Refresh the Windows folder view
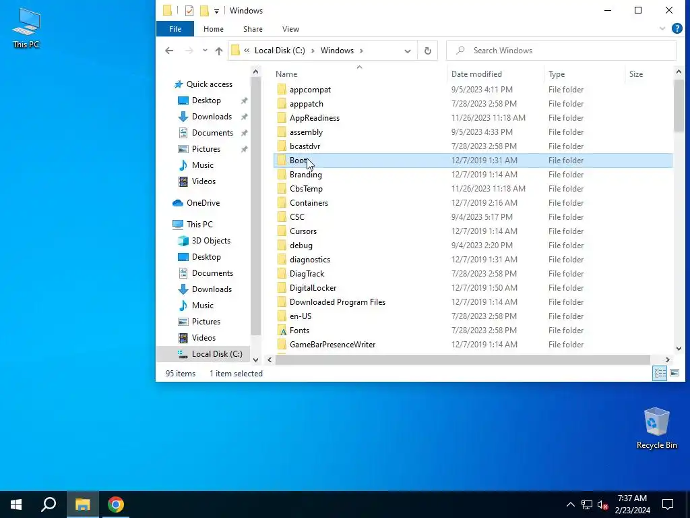The image size is (690, 518). 427,51
